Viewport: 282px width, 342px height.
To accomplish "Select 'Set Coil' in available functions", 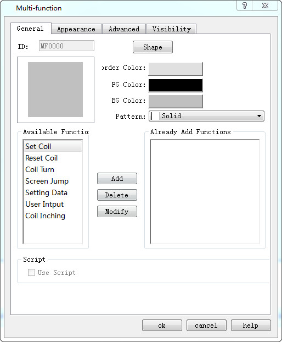I will [53, 146].
